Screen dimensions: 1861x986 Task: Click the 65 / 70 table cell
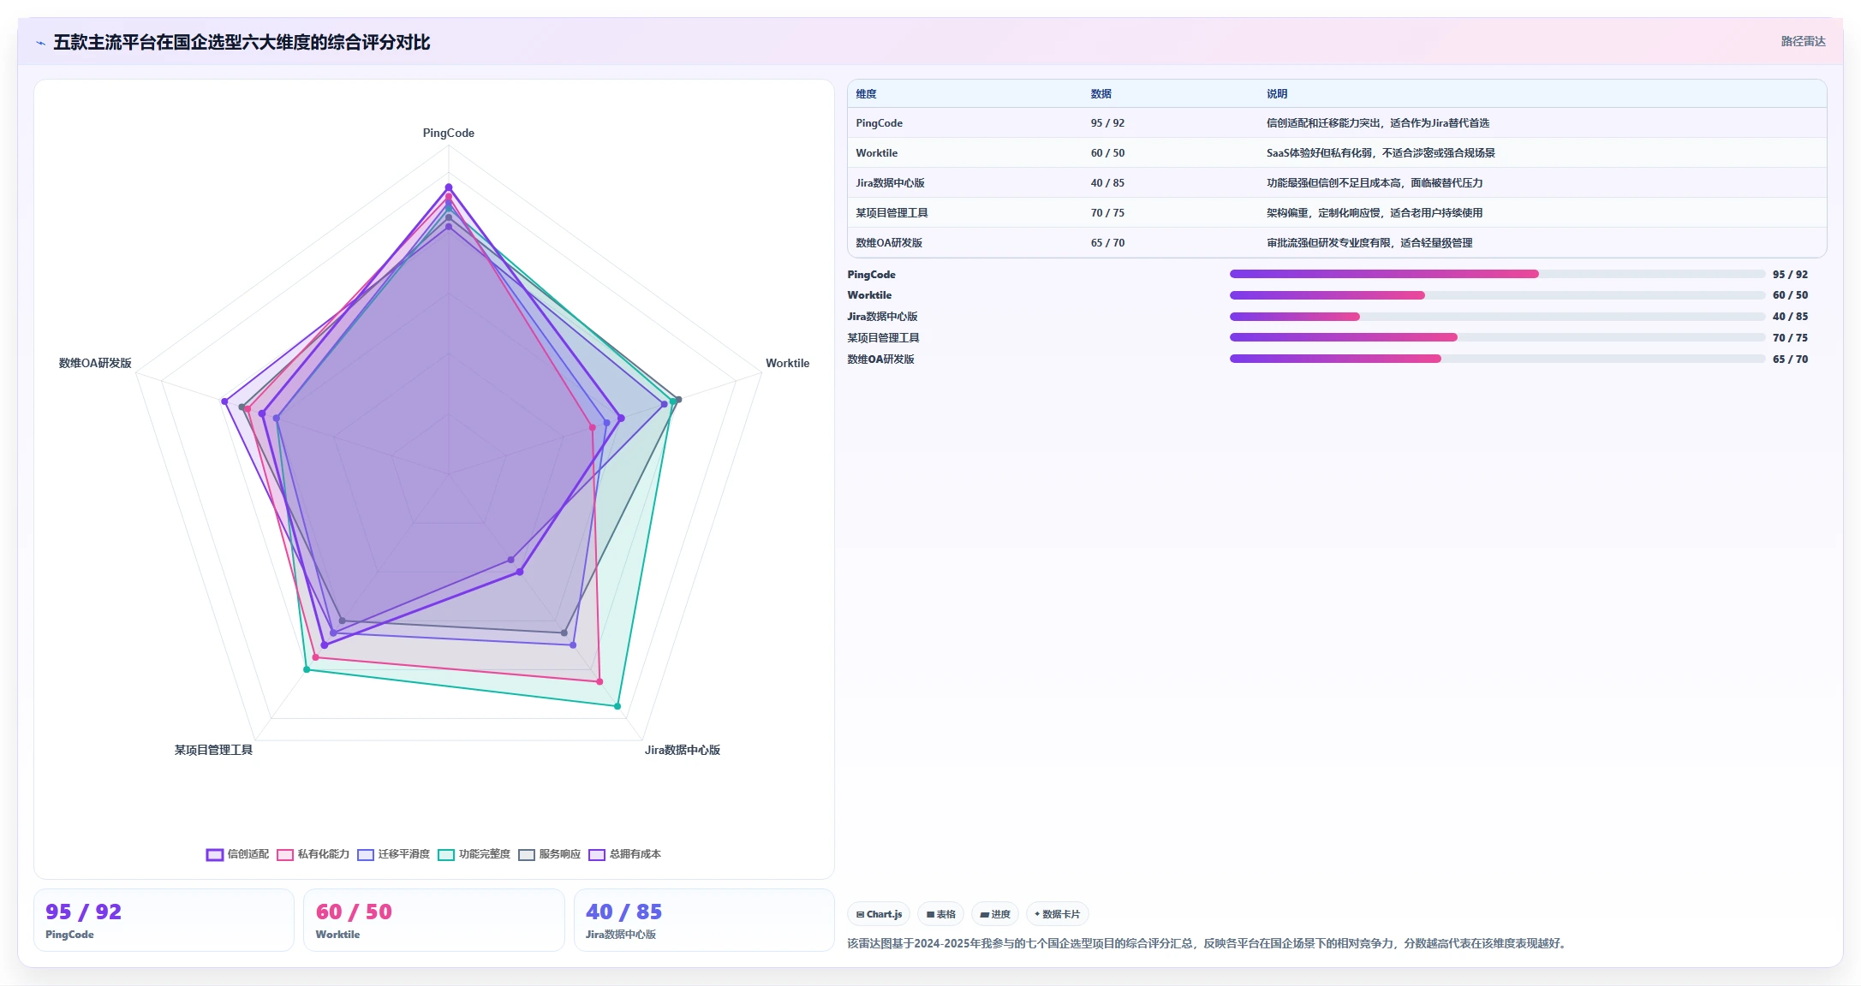[x=1107, y=243]
